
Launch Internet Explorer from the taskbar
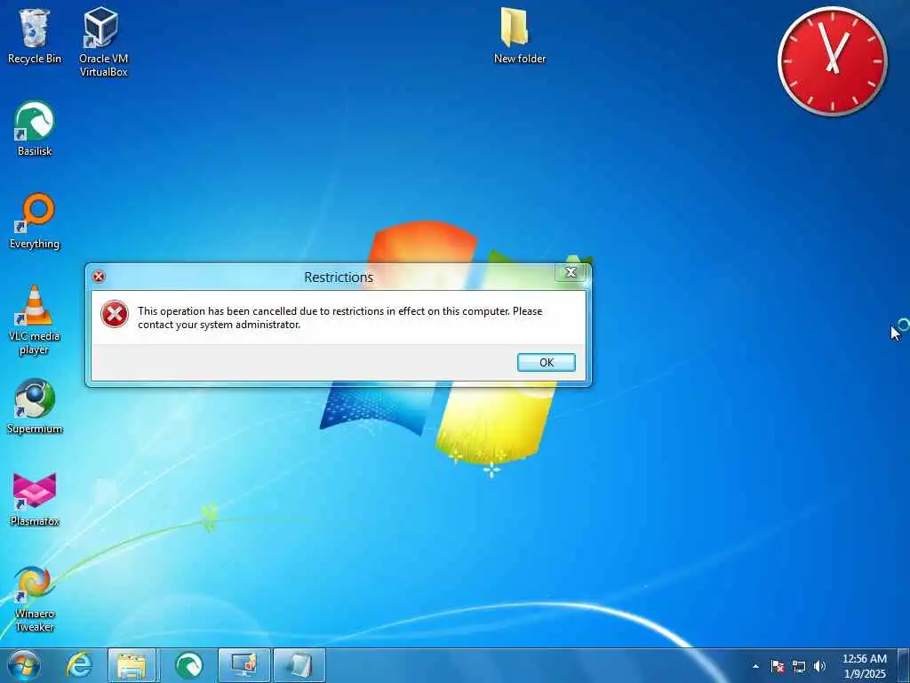tap(79, 665)
